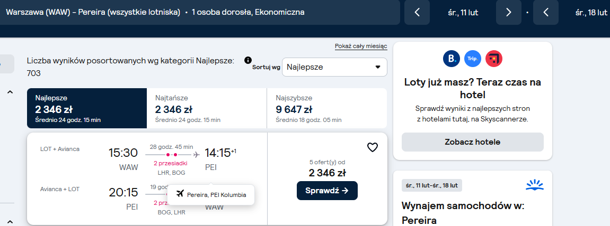Screen dimensions: 610x226
Task: Click the car rental sun logo
Action: [x=534, y=185]
